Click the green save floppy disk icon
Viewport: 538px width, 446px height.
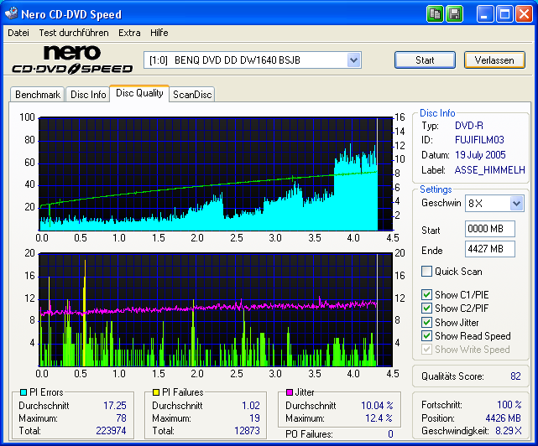[454, 13]
